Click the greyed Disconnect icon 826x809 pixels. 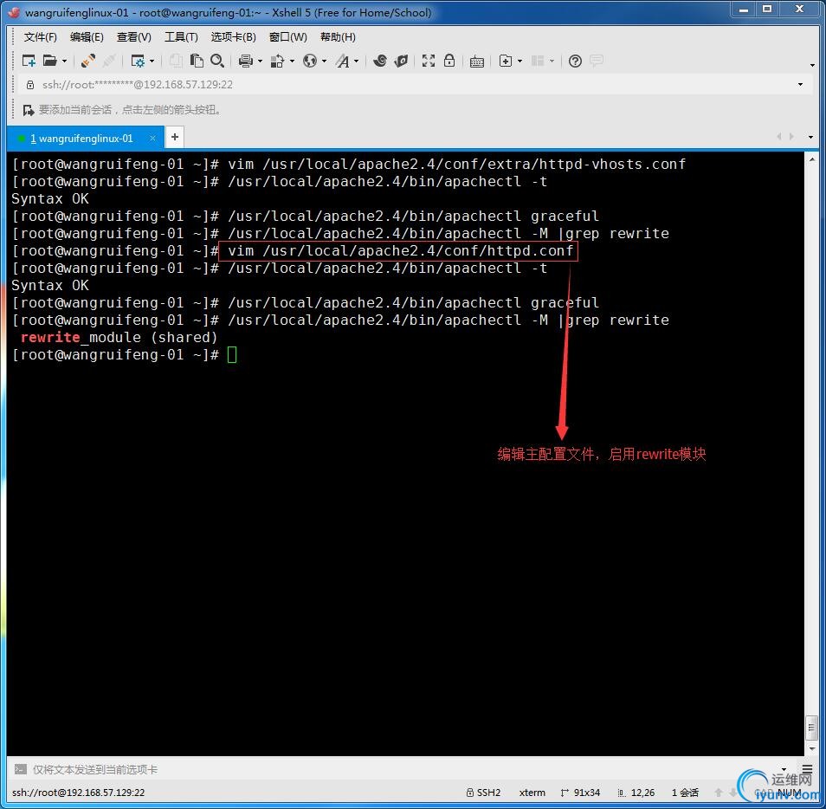pos(109,61)
